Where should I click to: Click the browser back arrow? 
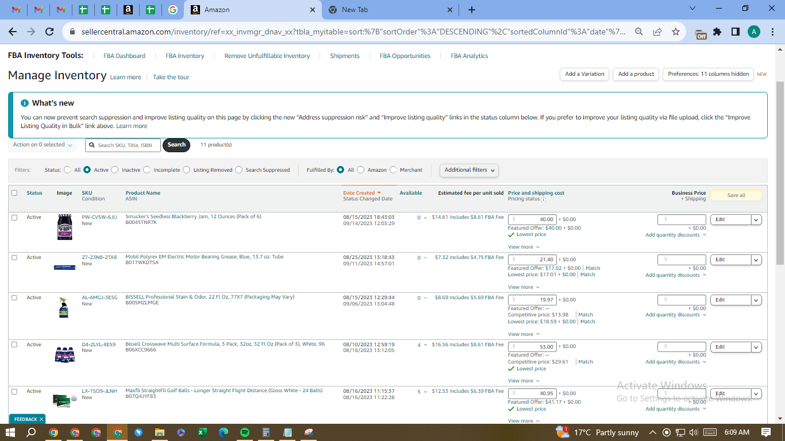[13, 32]
